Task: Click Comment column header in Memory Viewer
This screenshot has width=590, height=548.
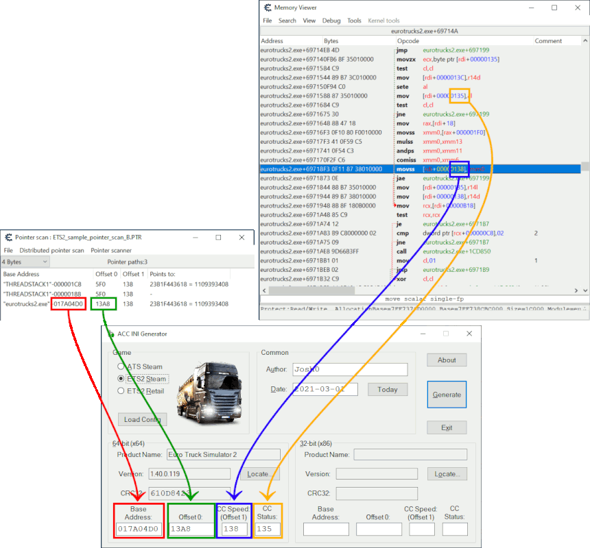Action: pyautogui.click(x=557, y=41)
